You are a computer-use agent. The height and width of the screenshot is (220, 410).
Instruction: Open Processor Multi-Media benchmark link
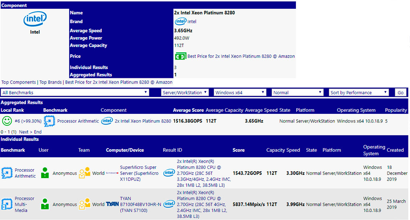tap(24, 204)
